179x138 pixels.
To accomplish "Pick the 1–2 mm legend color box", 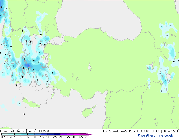I will 18,134.
